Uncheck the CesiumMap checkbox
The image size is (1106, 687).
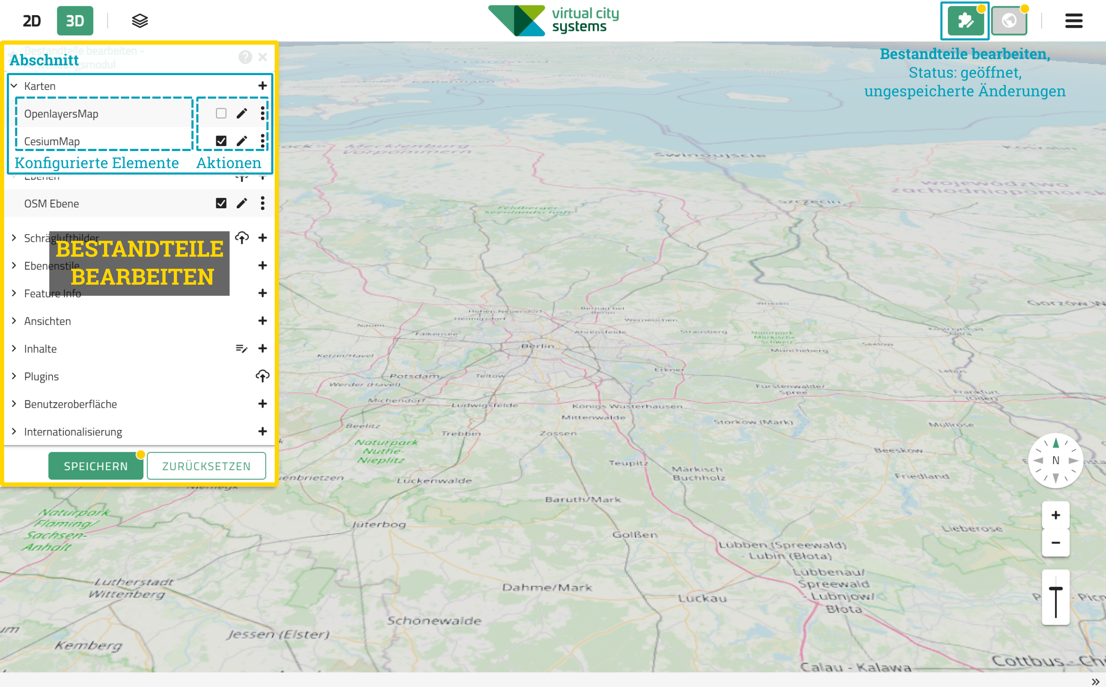(x=221, y=141)
